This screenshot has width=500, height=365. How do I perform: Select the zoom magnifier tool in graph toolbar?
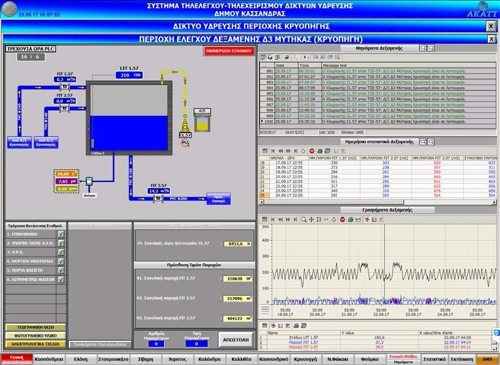point(304,220)
